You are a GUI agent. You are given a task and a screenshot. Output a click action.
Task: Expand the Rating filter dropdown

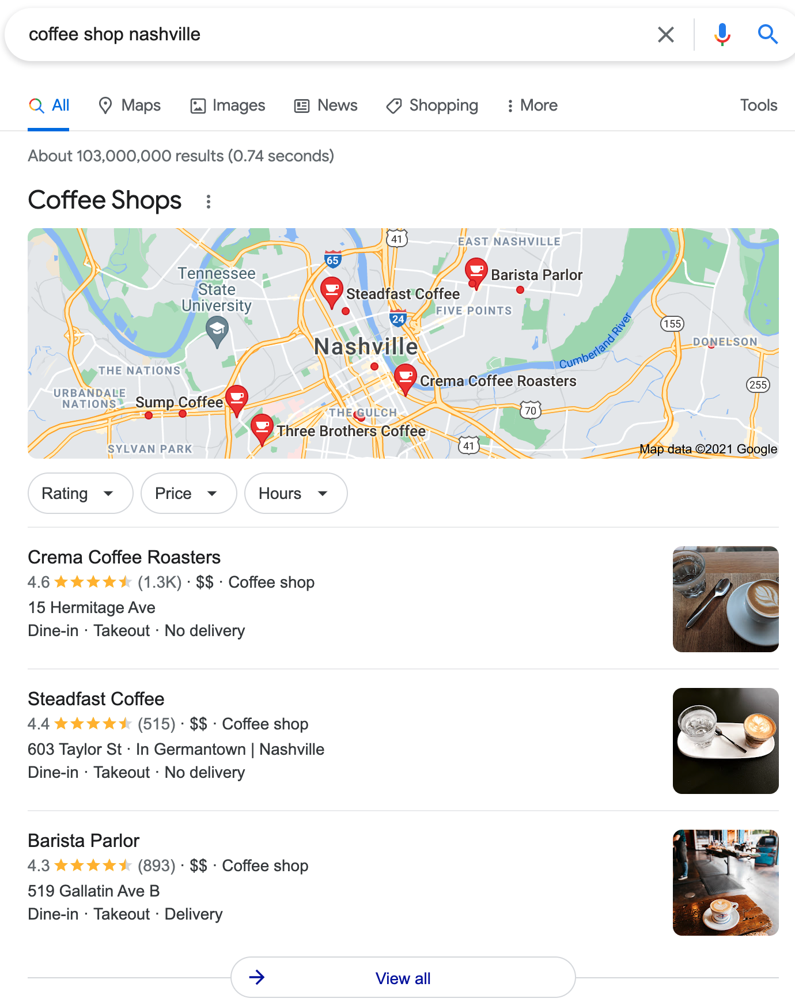tap(81, 493)
